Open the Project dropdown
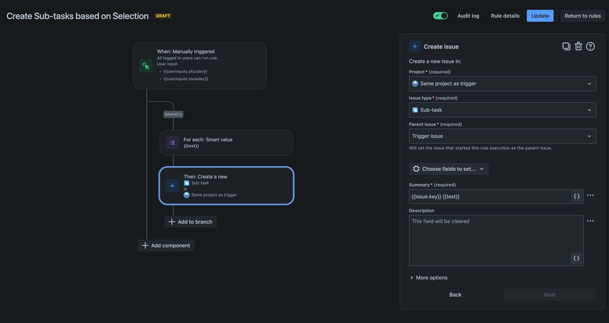Viewport: 609px width, 323px height. [x=502, y=83]
